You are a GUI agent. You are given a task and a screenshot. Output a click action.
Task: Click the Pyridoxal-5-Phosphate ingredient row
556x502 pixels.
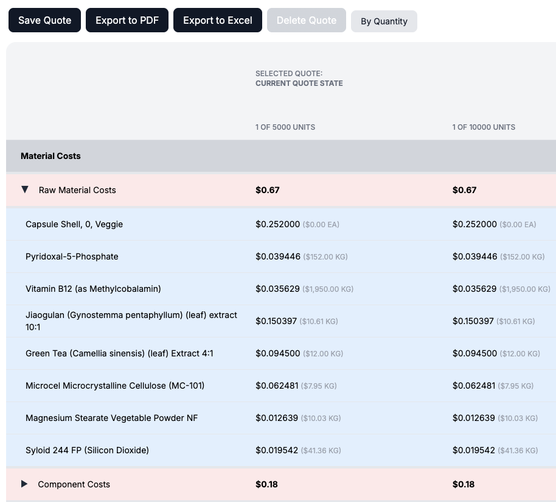tap(72, 256)
